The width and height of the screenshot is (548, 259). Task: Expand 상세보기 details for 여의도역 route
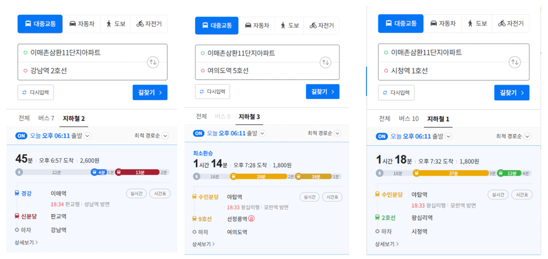coord(203,244)
